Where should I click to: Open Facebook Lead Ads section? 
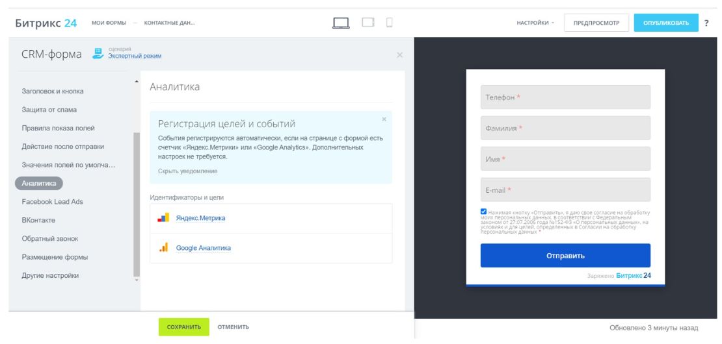(52, 202)
